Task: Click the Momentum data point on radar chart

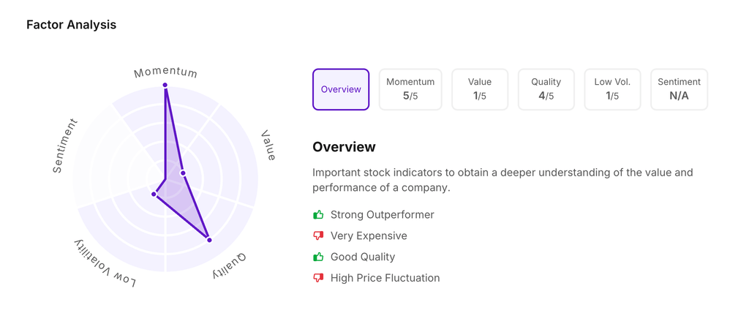Action: [165, 86]
